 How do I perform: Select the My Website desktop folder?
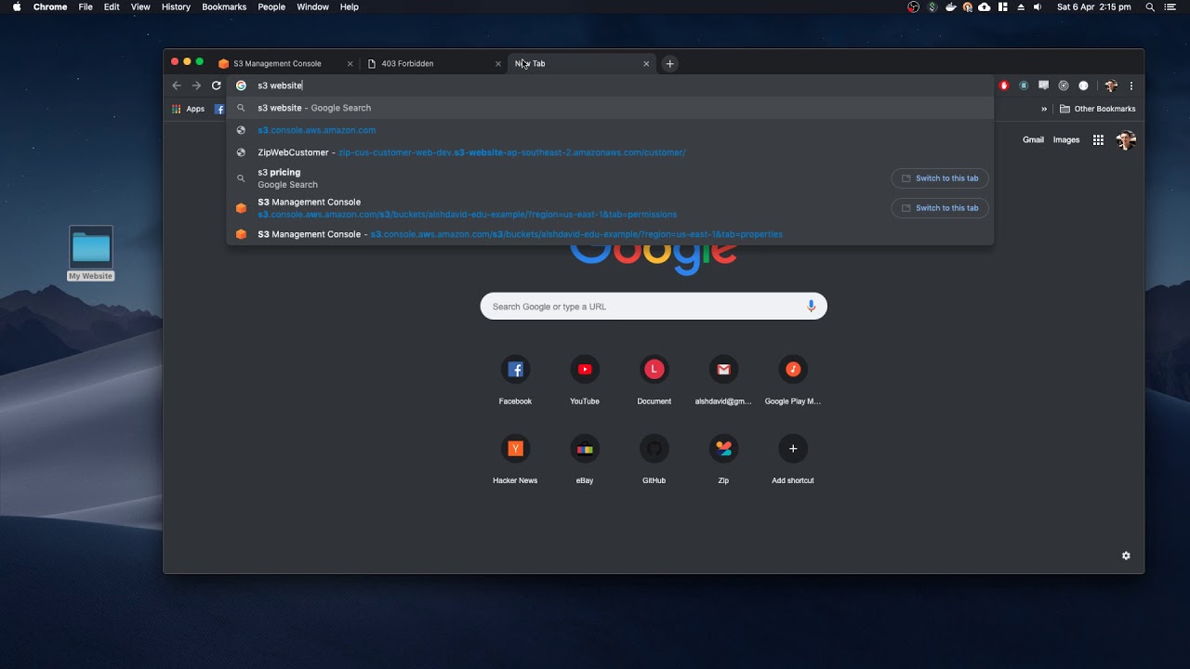pyautogui.click(x=91, y=254)
